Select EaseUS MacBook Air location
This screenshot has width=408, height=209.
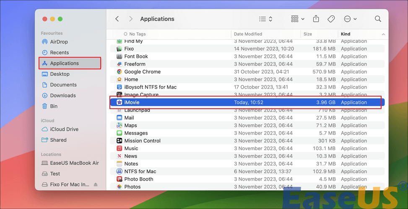74,163
